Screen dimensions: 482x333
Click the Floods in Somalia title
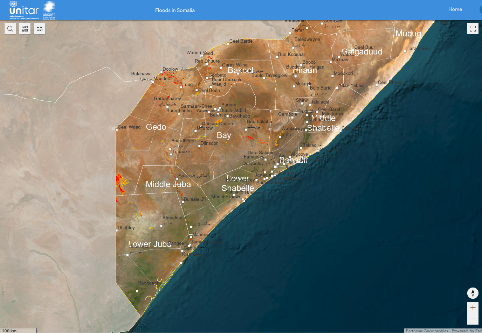click(x=175, y=10)
